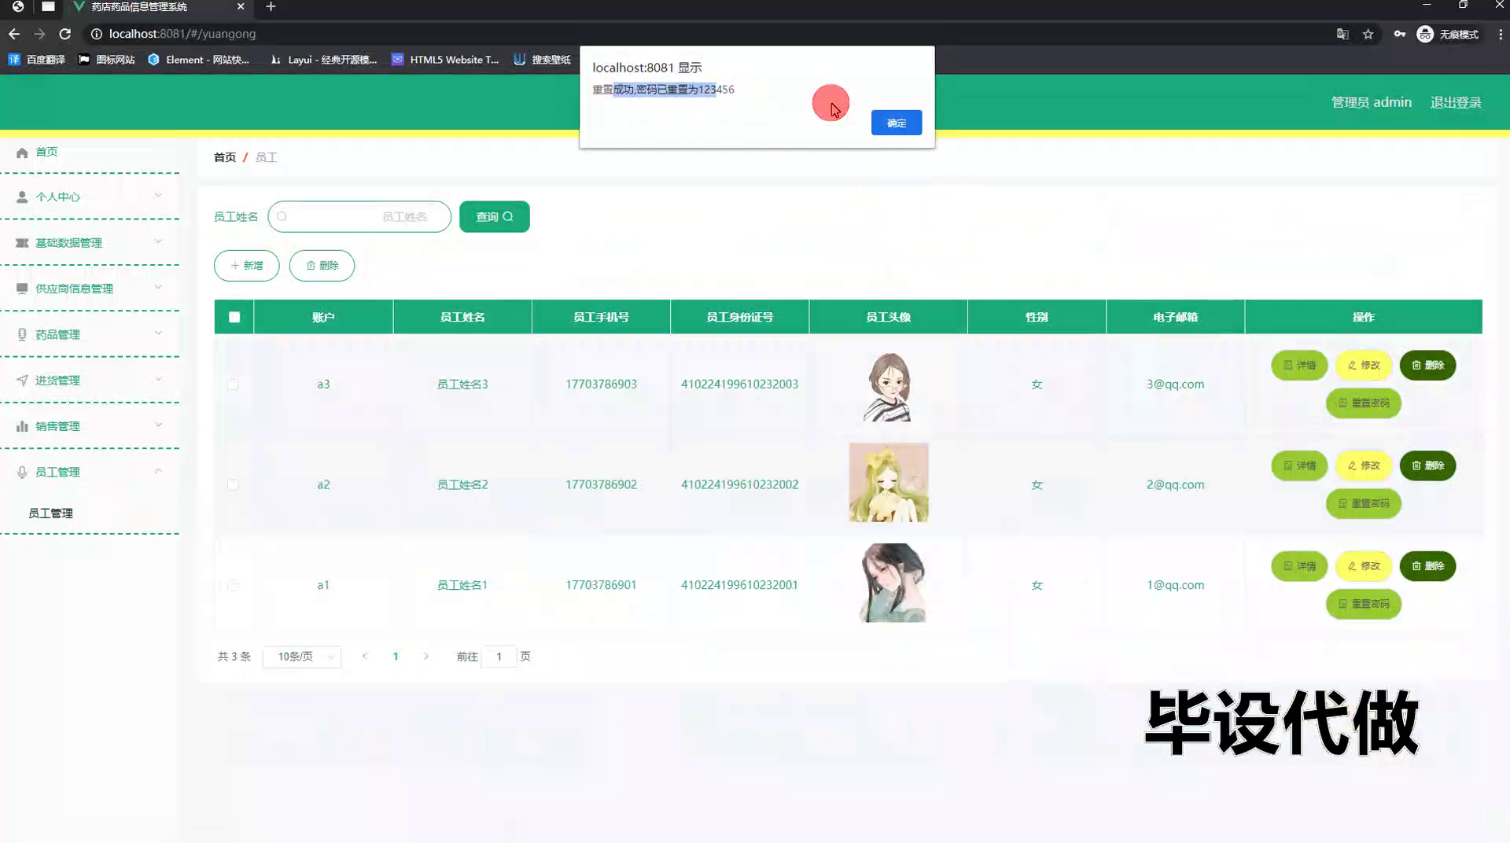
Task: Expand the 进货管理 sidebar menu
Action: [x=90, y=380]
